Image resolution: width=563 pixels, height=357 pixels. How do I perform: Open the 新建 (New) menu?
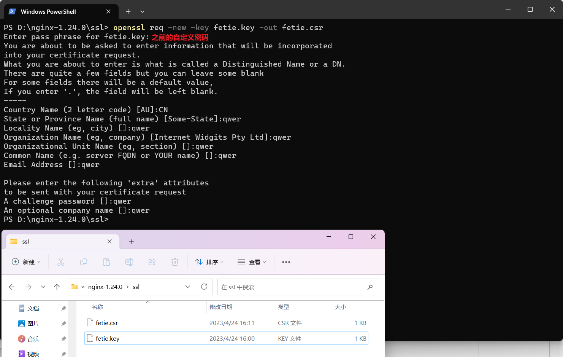[26, 262]
